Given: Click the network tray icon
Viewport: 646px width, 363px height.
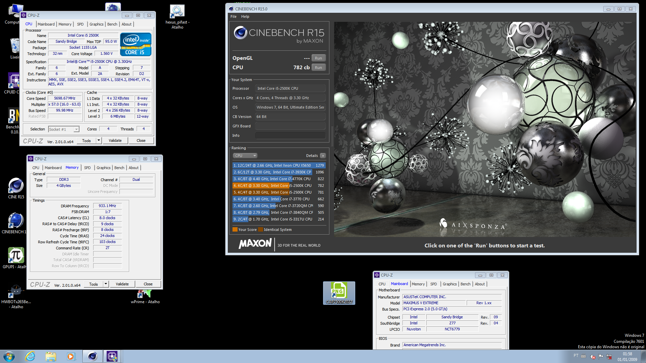Looking at the screenshot, I should click(609, 357).
